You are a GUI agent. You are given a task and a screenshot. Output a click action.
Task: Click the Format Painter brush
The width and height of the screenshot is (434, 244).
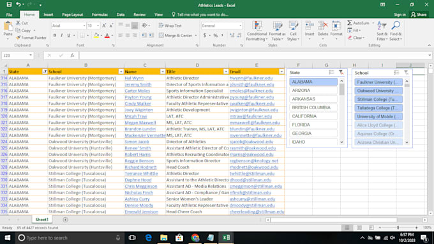pyautogui.click(x=19, y=38)
